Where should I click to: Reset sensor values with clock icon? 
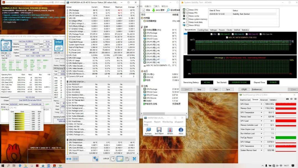point(113,159)
